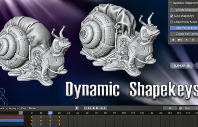Open auto keying options dropdown arrow
The image size is (198, 127).
coord(81,108)
